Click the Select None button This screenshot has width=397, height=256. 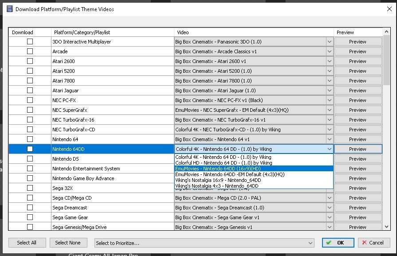point(68,243)
